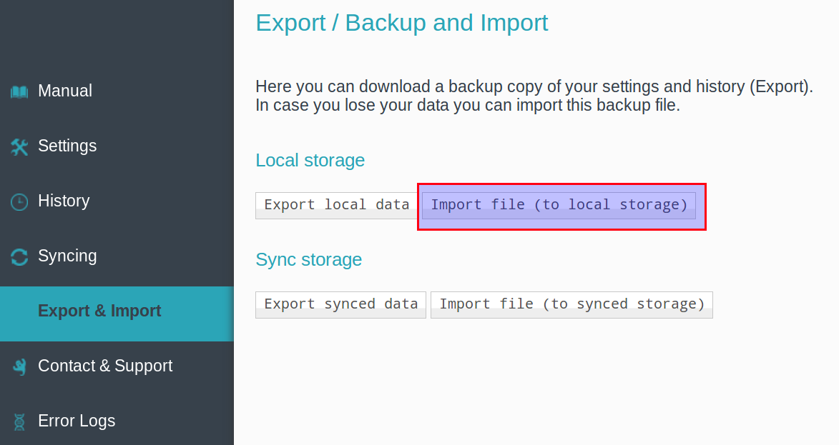Go to the Settings menu item
This screenshot has width=839, height=445.
67,146
